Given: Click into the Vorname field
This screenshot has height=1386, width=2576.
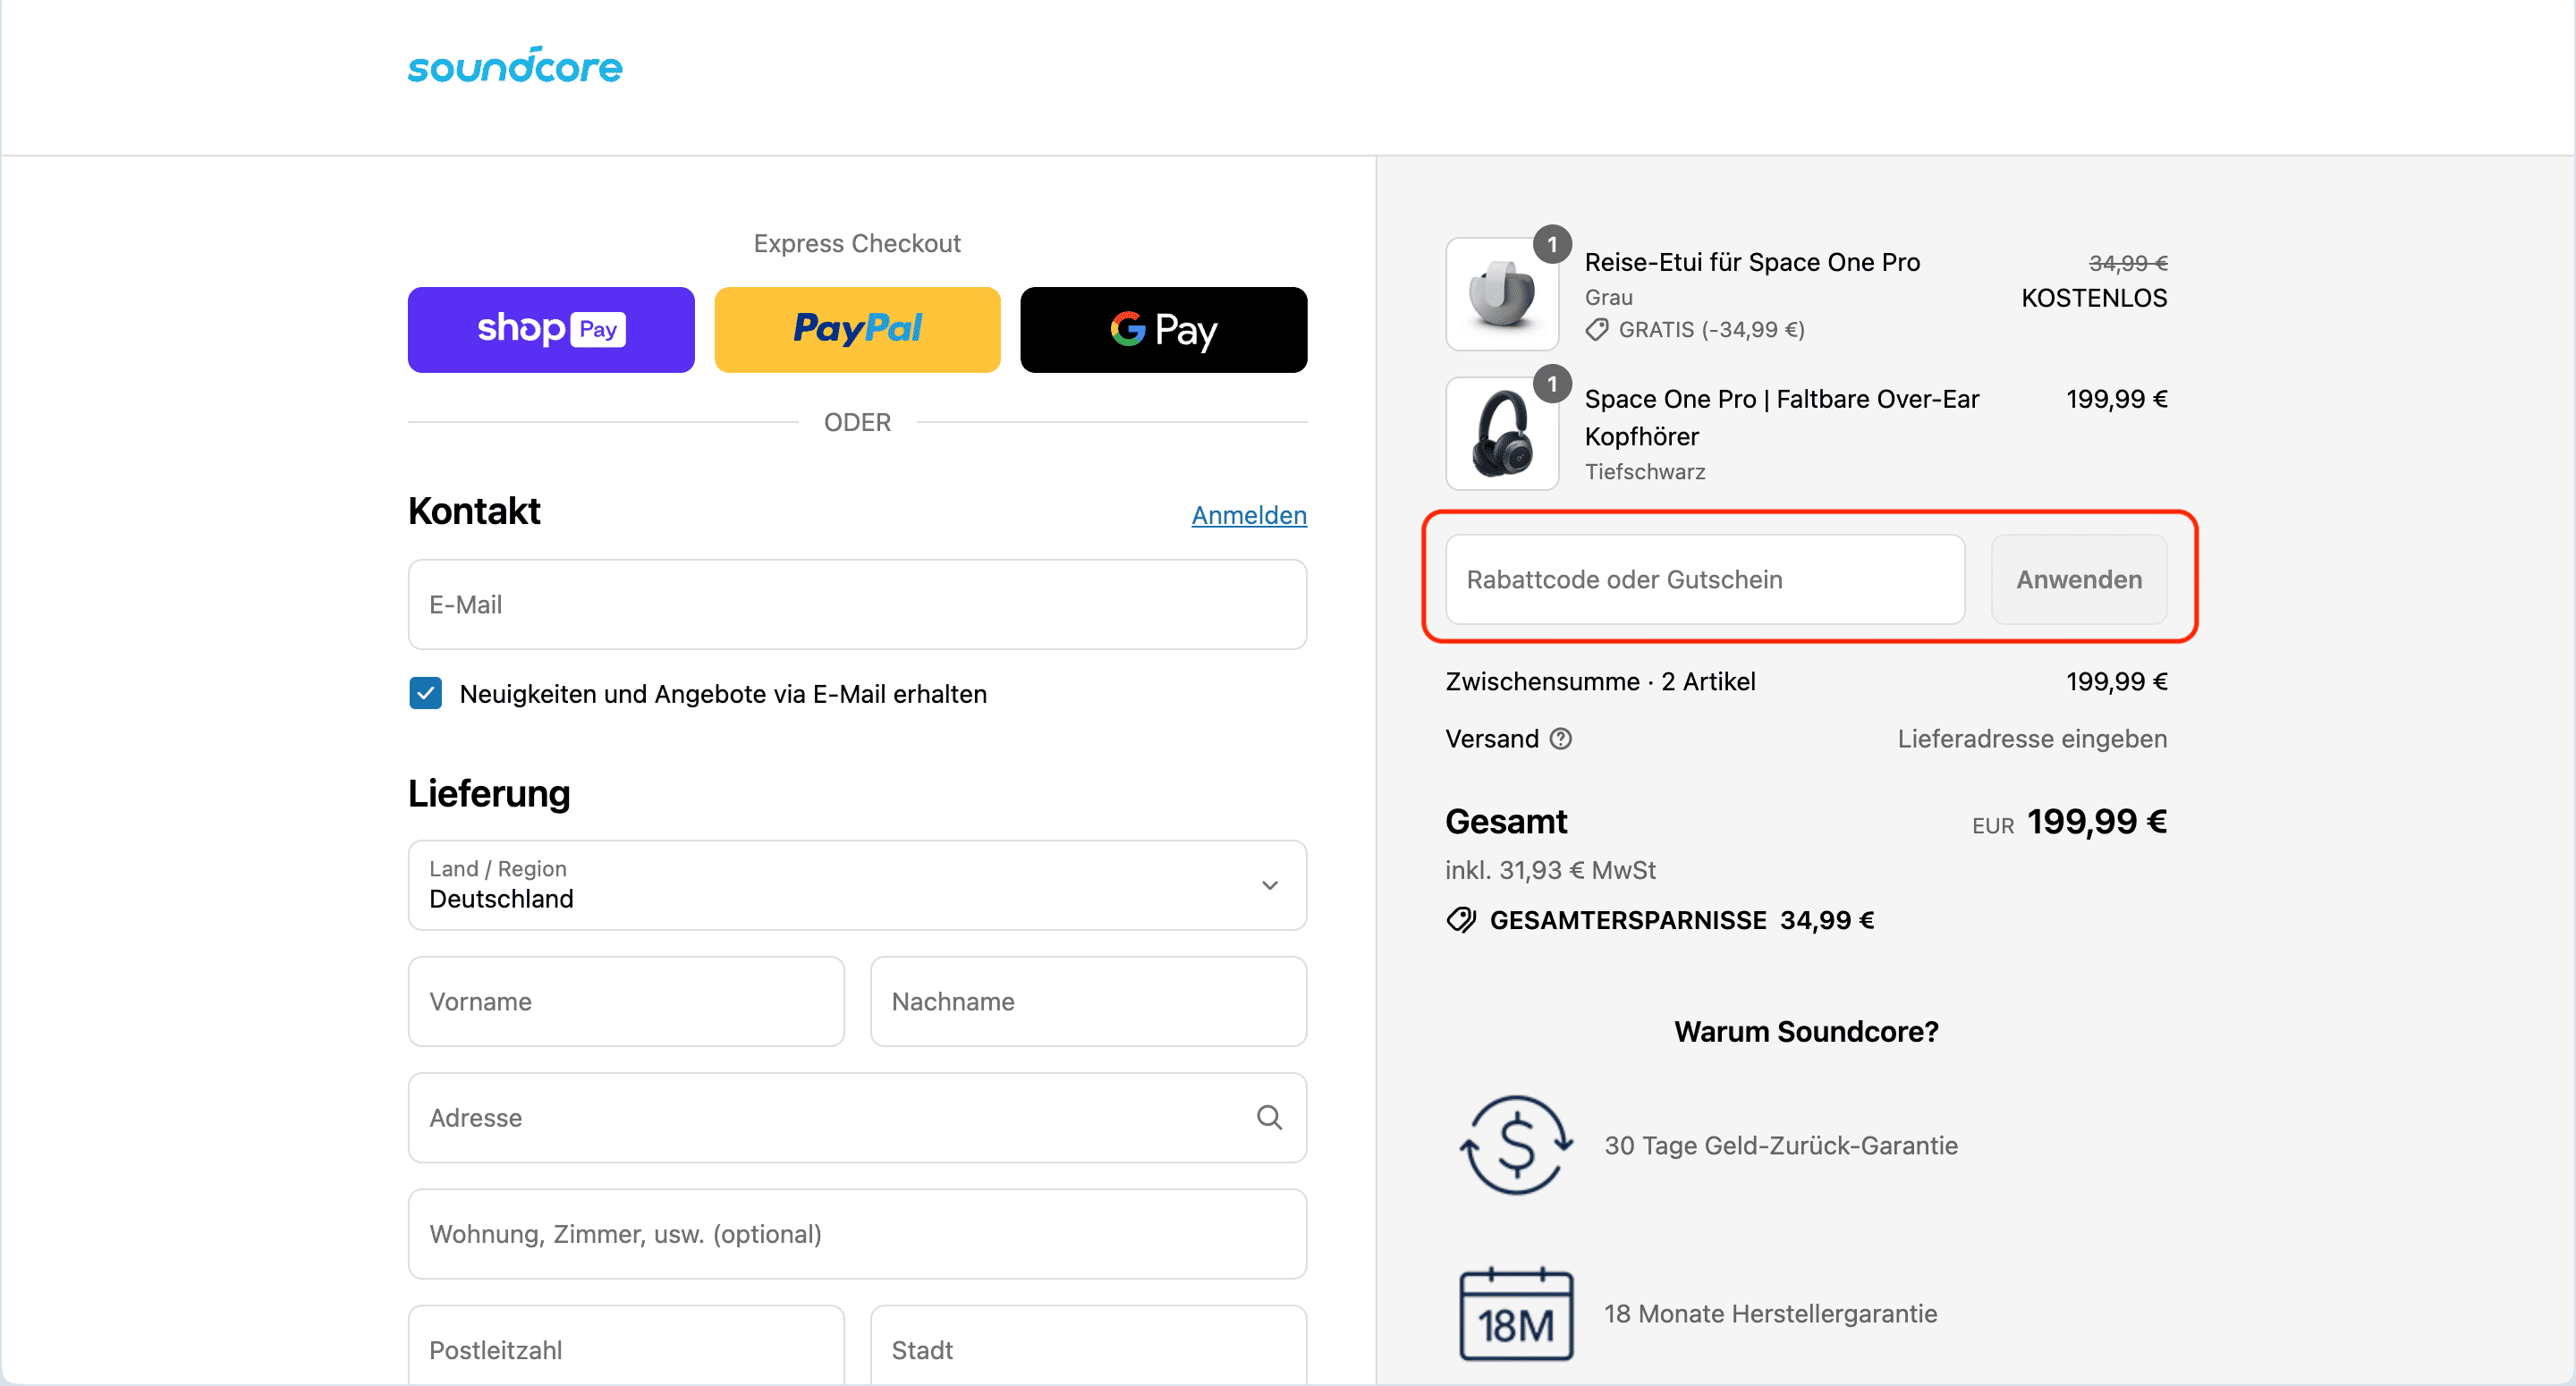Looking at the screenshot, I should (x=626, y=1001).
